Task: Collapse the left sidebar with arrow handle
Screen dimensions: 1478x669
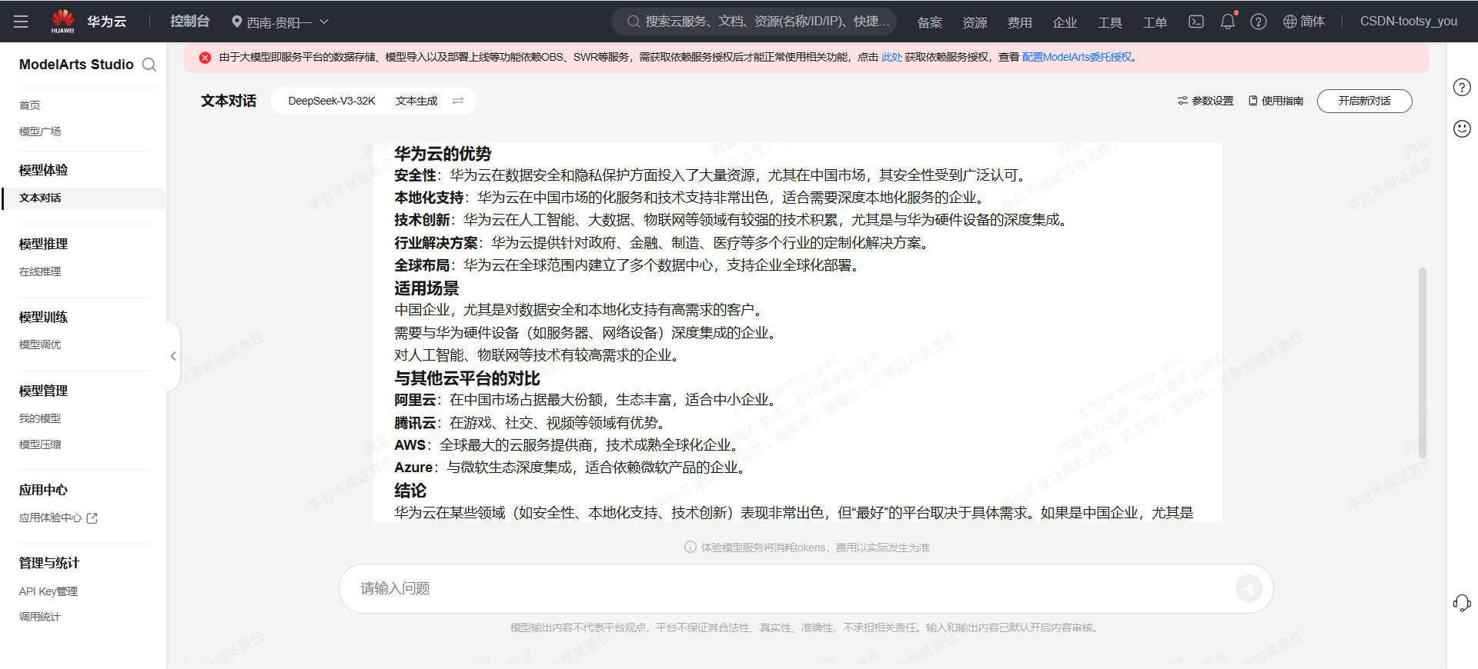Action: [x=173, y=356]
